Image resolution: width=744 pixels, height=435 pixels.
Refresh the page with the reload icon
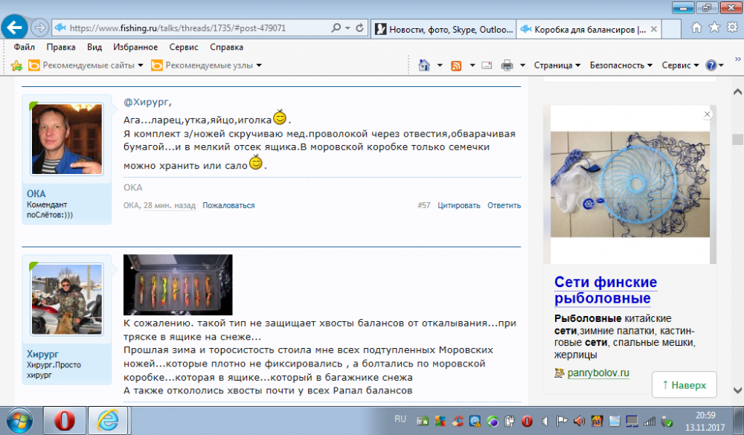[x=360, y=28]
